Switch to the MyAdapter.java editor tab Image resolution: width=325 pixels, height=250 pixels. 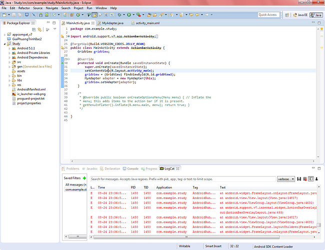coord(111,23)
